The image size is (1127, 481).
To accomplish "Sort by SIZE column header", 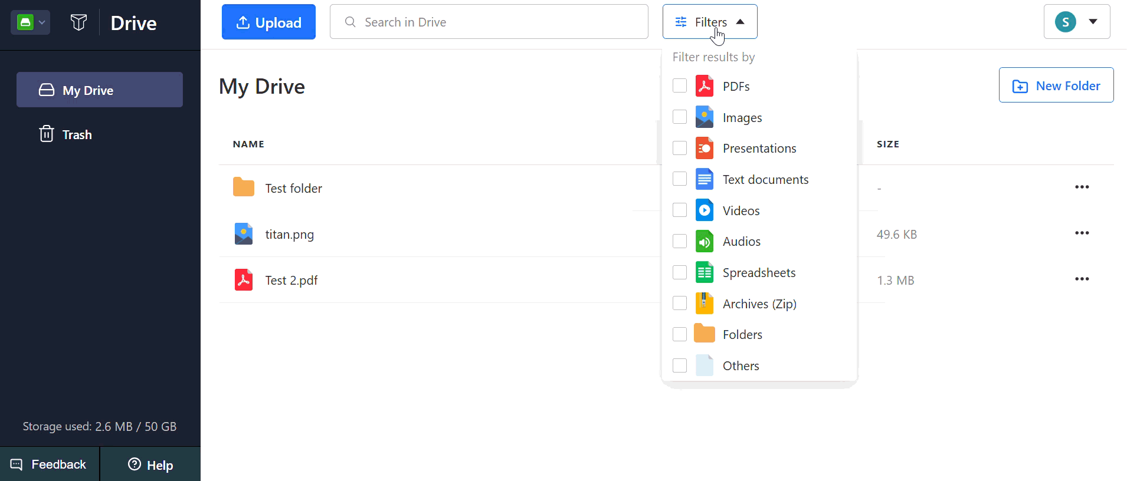I will pyautogui.click(x=888, y=144).
